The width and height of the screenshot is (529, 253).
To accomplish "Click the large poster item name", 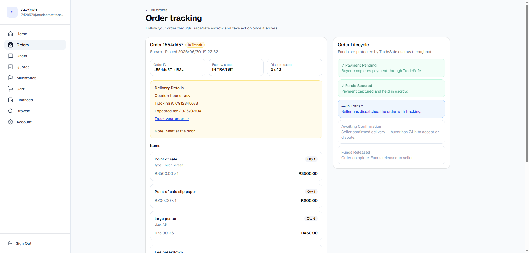I will [165, 219].
